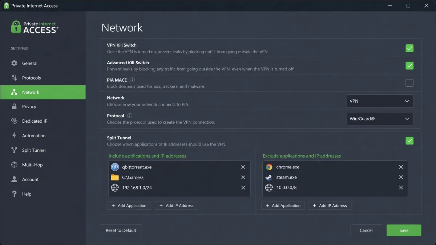
Task: Click the Steam icon in exclude list
Action: pos(269,177)
